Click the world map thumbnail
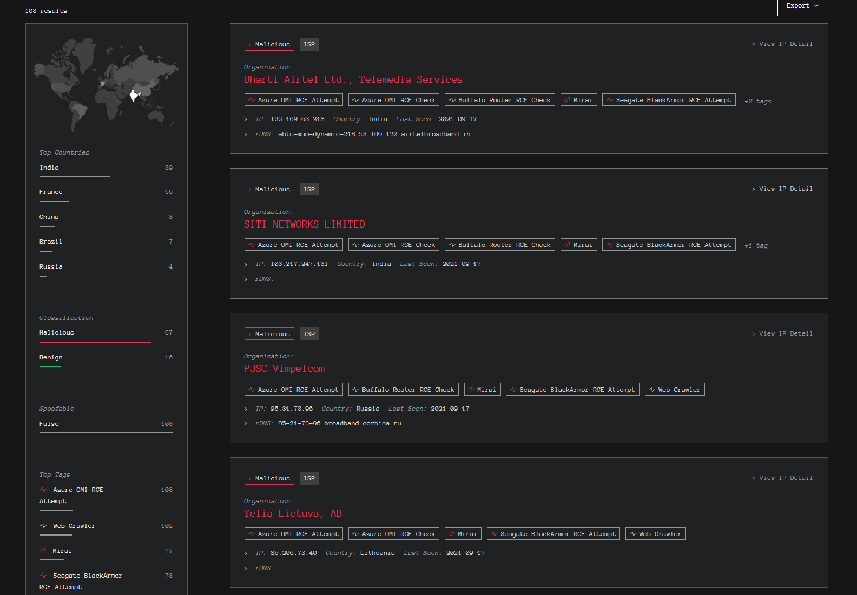The image size is (857, 595). [x=106, y=85]
